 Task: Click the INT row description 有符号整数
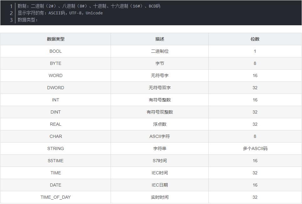159,100
